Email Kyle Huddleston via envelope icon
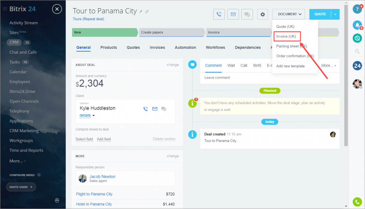The height and width of the screenshot is (209, 365). [x=155, y=109]
